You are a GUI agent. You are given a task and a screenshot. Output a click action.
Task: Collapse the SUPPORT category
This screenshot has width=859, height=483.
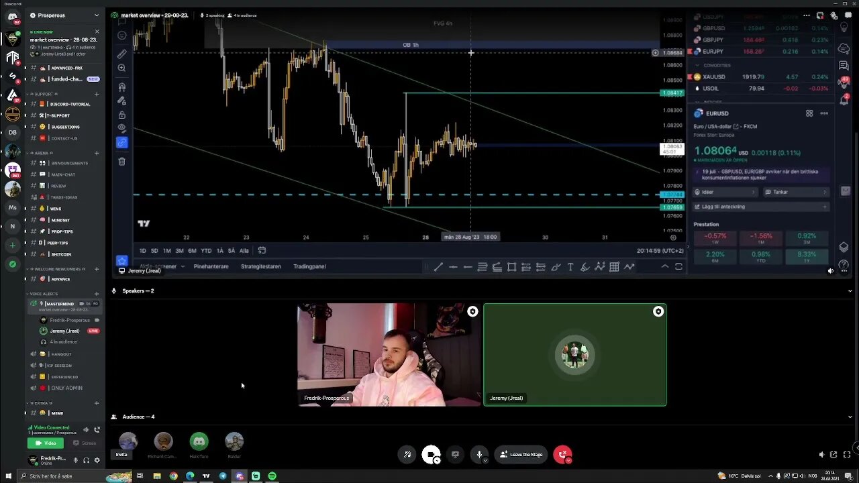(x=43, y=94)
